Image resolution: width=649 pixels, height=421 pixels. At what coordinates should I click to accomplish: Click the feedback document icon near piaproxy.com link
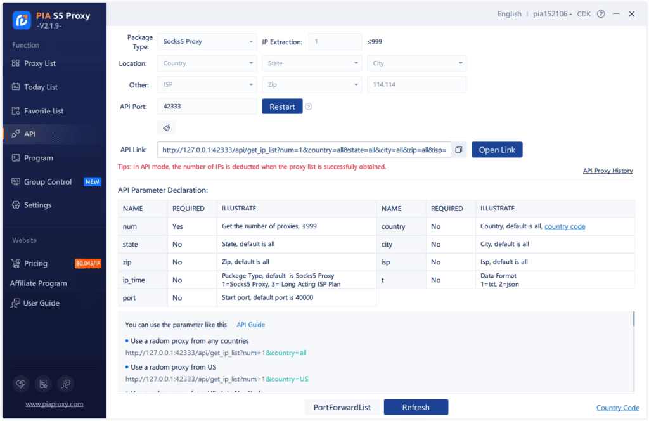pos(43,384)
